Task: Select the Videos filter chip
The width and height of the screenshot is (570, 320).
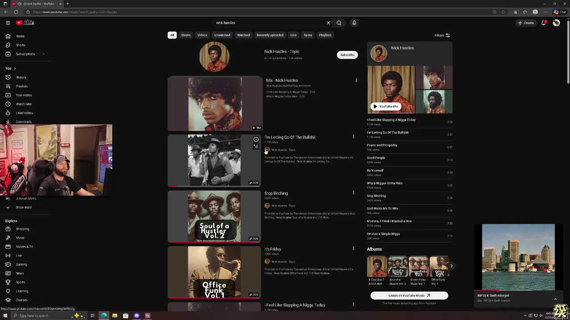Action: pos(202,35)
